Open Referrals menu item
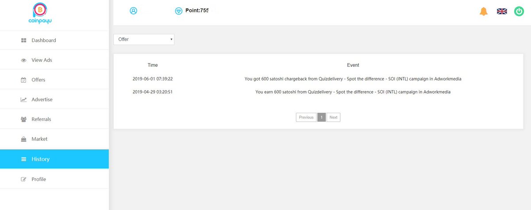The height and width of the screenshot is (210, 531). tap(54, 119)
